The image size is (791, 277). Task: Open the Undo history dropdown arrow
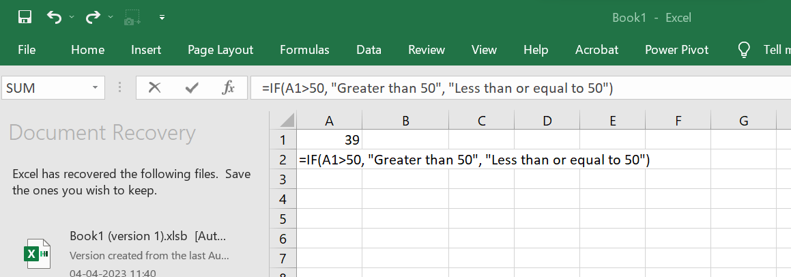[x=71, y=18]
